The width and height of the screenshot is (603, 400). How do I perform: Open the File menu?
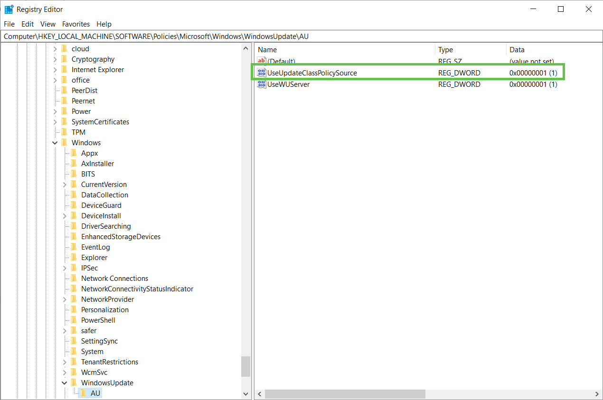[x=9, y=24]
